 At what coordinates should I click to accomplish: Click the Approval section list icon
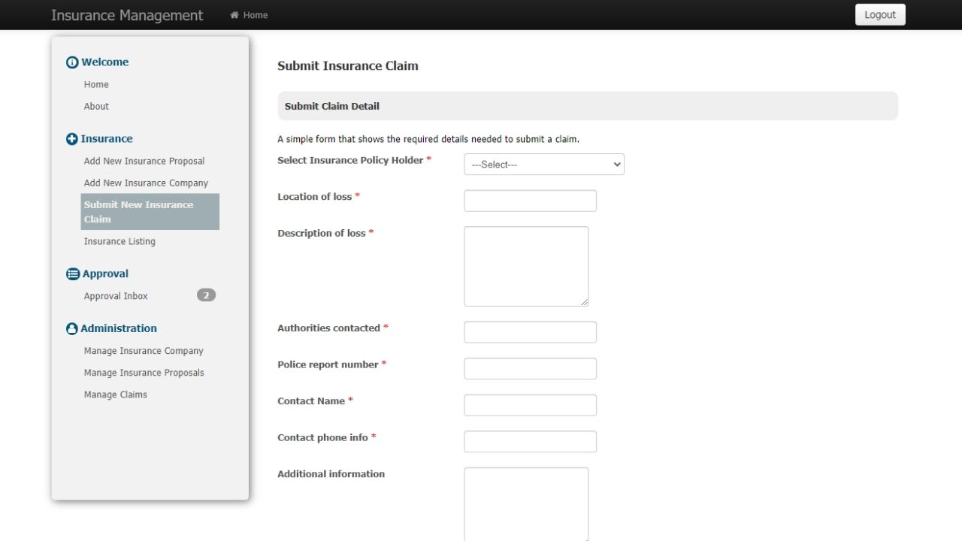(x=73, y=274)
